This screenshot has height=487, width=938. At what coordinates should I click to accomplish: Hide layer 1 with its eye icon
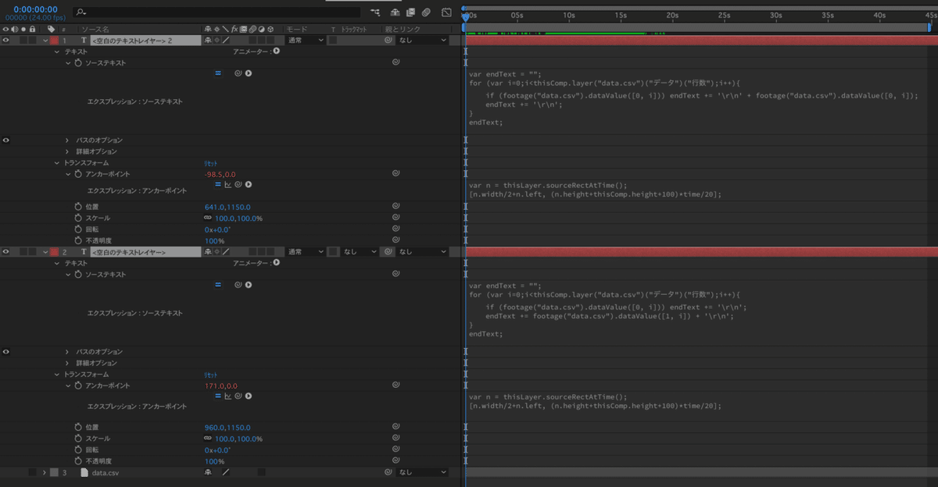pos(6,40)
